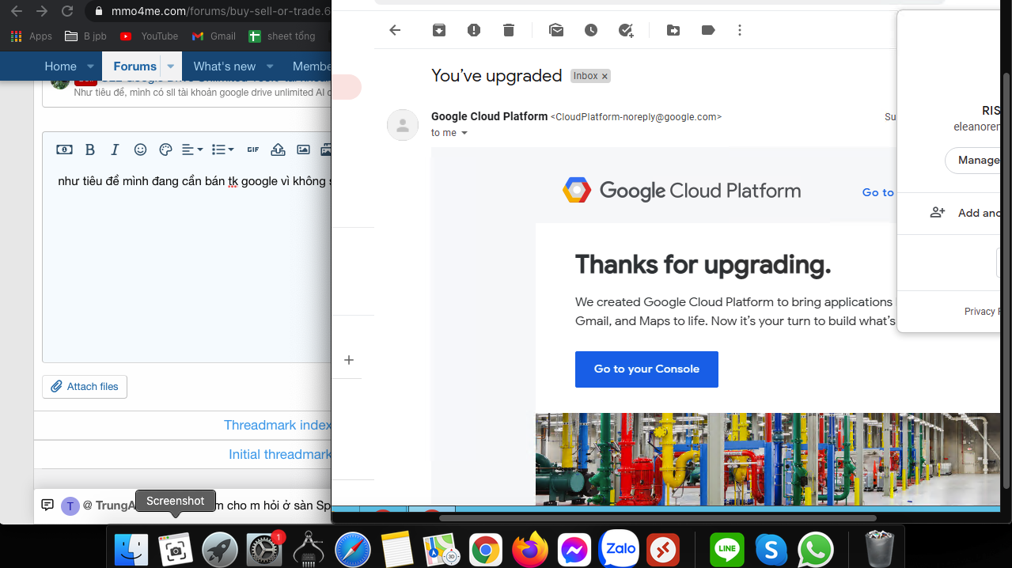
Task: Click the chat conversation icon at page bottom
Action: [x=47, y=505]
